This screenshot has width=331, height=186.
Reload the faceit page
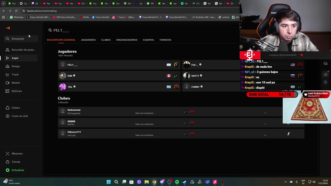tap(16, 11)
